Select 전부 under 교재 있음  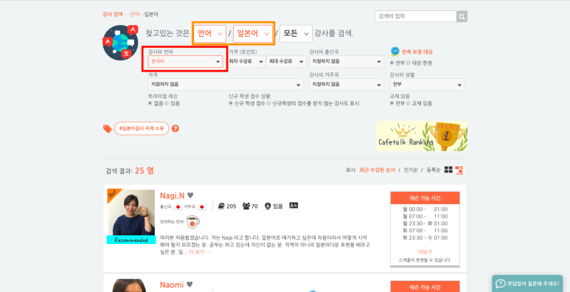point(392,103)
